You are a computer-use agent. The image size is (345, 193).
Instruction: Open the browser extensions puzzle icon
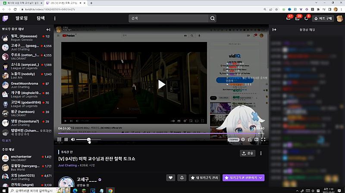[x=318, y=9]
